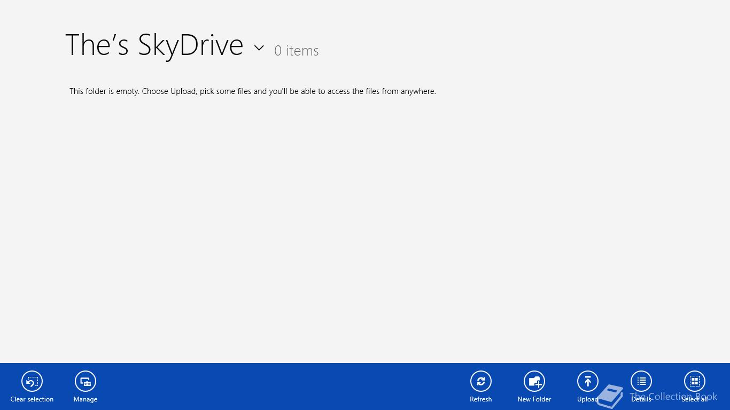Click 'This folder is empty' message
This screenshot has height=410, width=730.
click(x=253, y=91)
